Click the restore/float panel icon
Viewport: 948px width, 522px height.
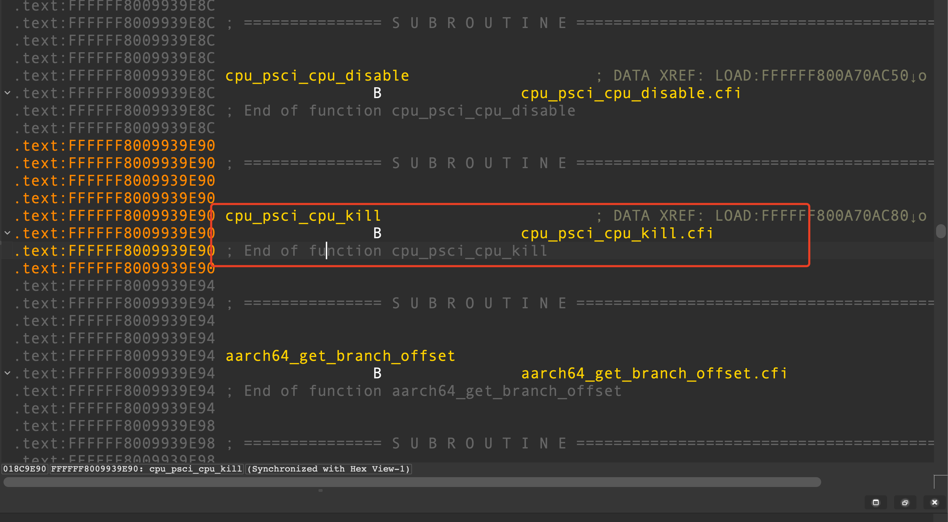point(905,502)
